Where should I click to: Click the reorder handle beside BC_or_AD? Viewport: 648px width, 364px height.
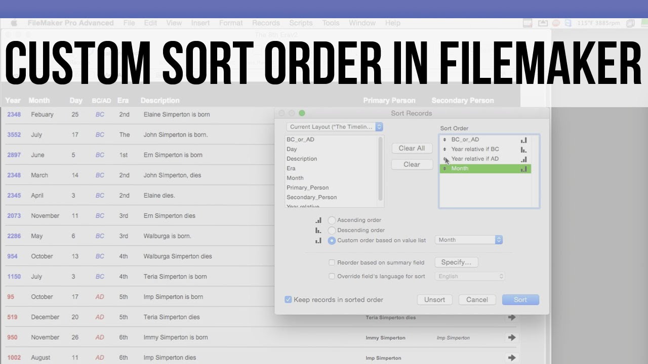[444, 140]
